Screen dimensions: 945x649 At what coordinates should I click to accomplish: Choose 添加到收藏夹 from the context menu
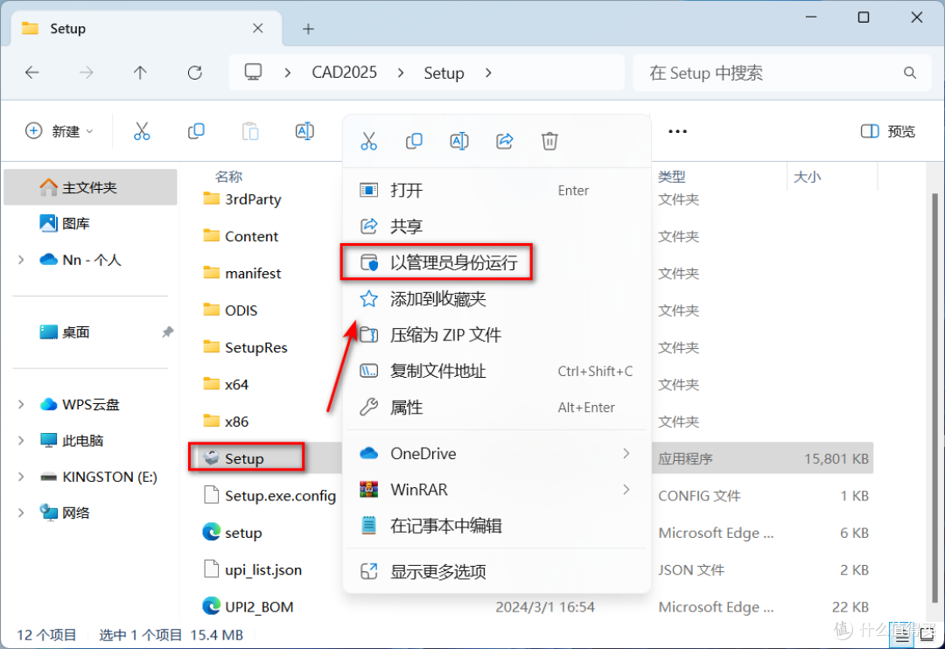coord(497,299)
